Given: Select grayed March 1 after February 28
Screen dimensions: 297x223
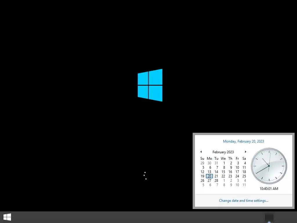Looking at the screenshot, I should tap(224, 181).
